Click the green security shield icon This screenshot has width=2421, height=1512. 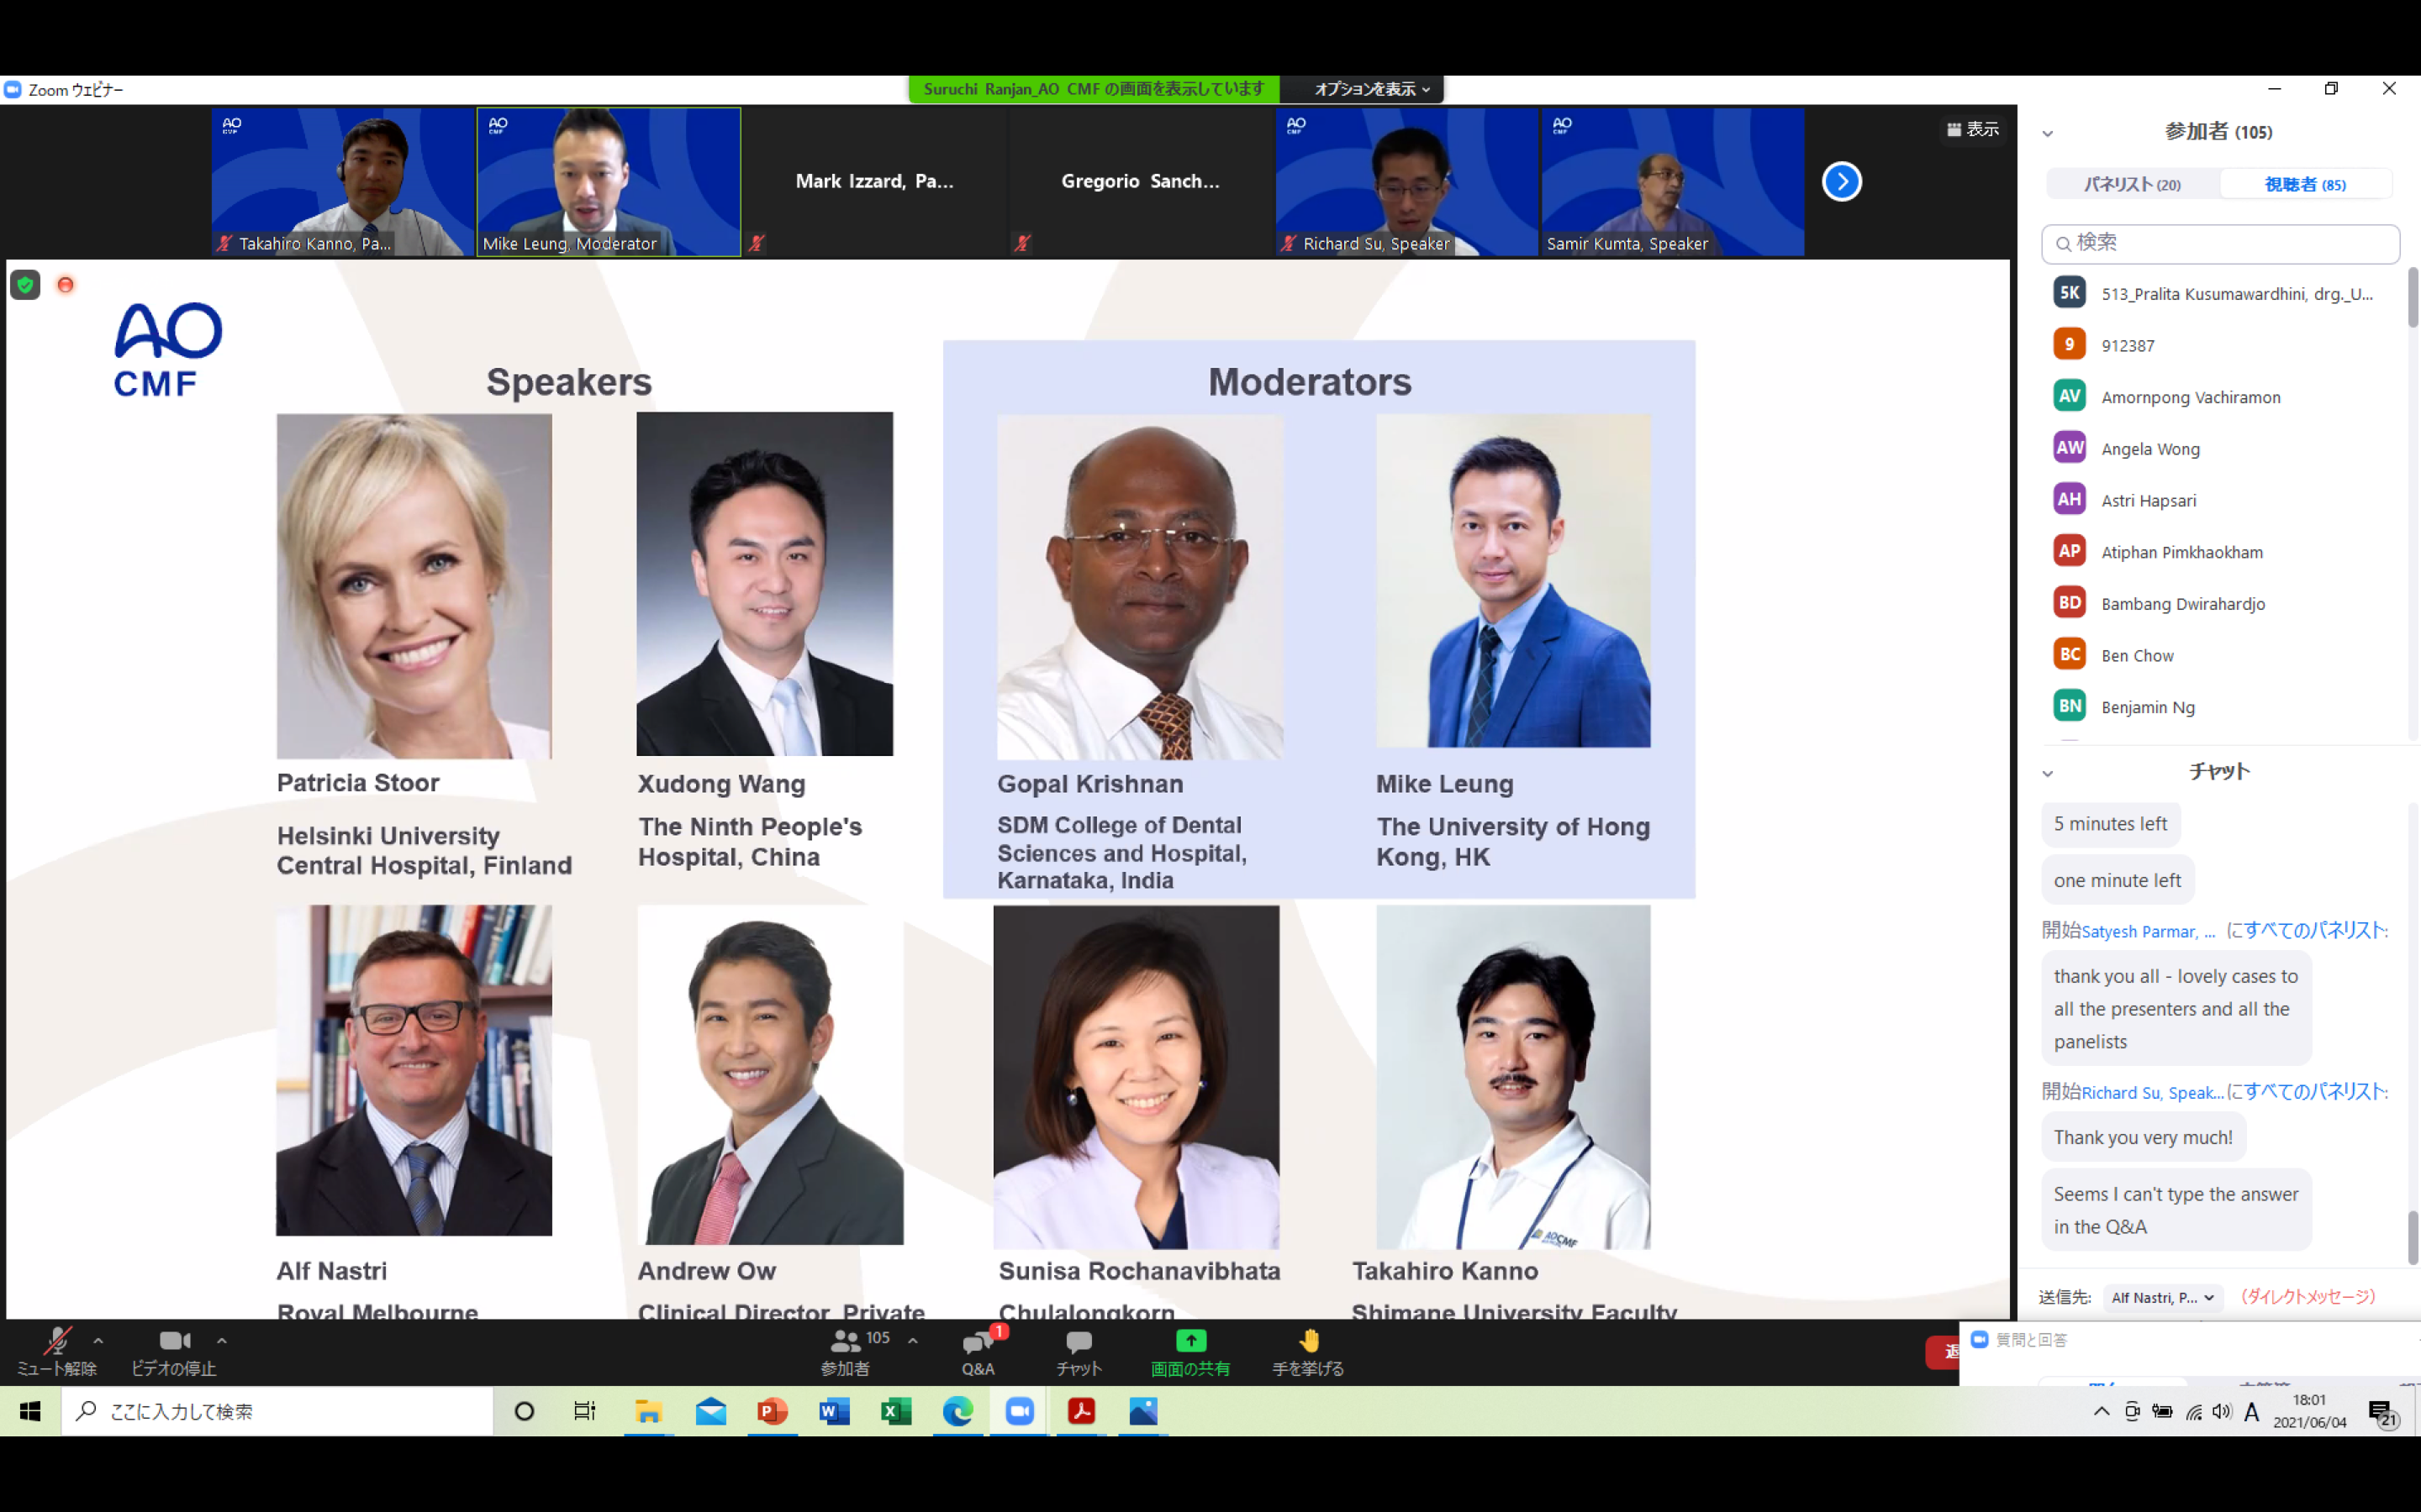pos(25,285)
